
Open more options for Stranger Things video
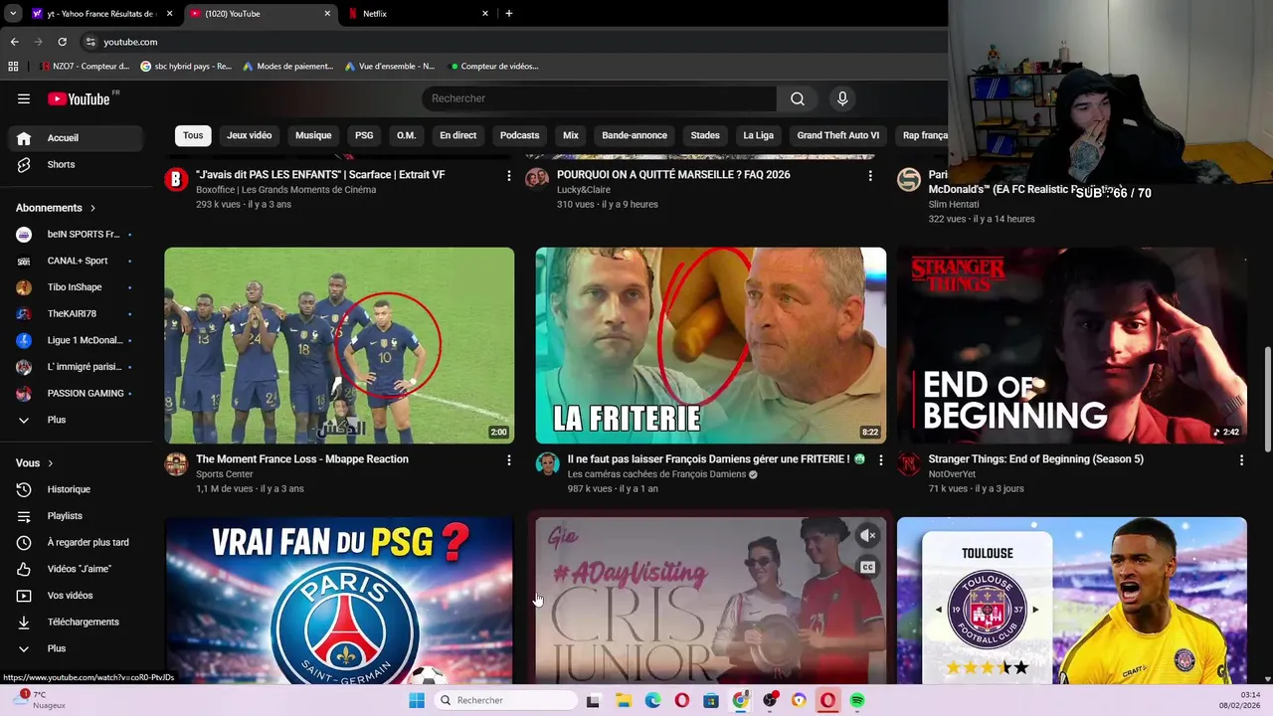[1241, 460]
